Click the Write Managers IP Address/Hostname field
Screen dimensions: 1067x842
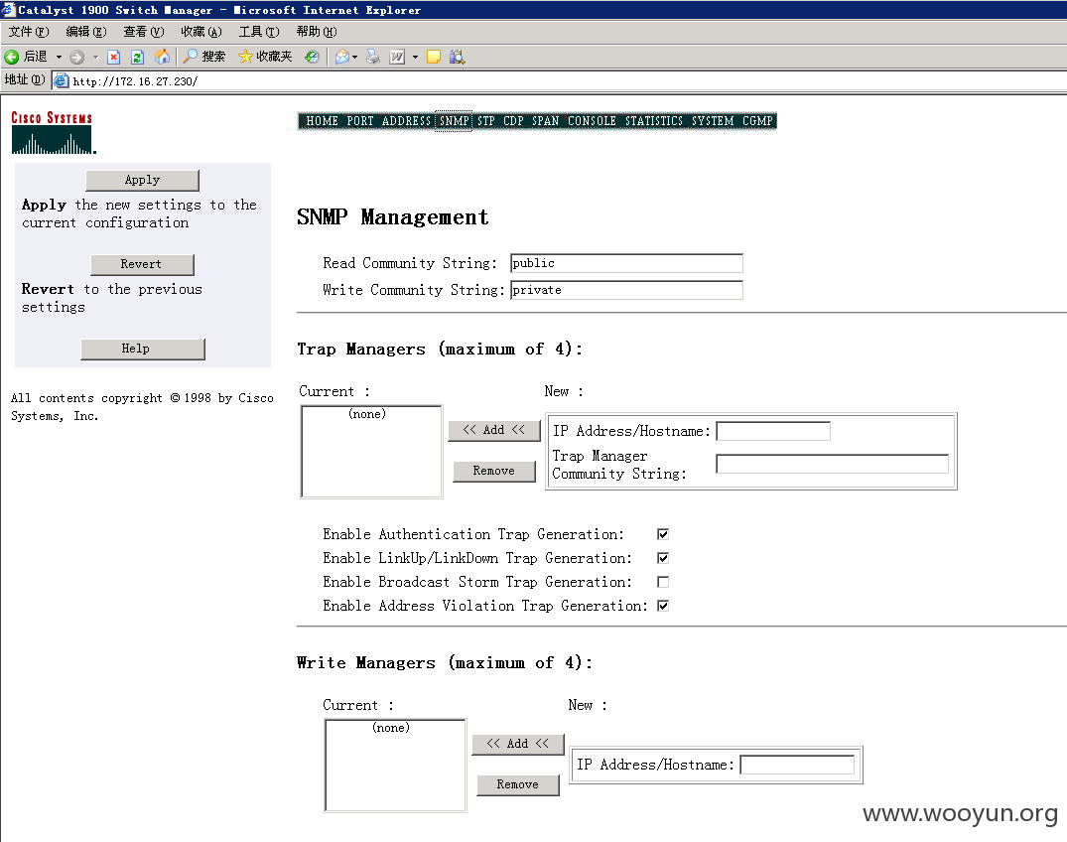pyautogui.click(x=797, y=766)
